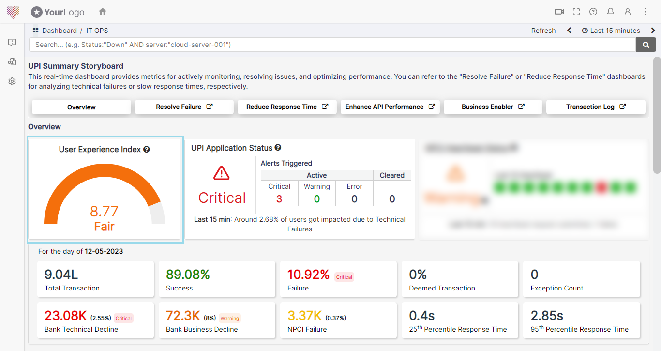Screen dimensions: 661x351
Task: Click the UPI Application Status help icon
Action: 278,148
